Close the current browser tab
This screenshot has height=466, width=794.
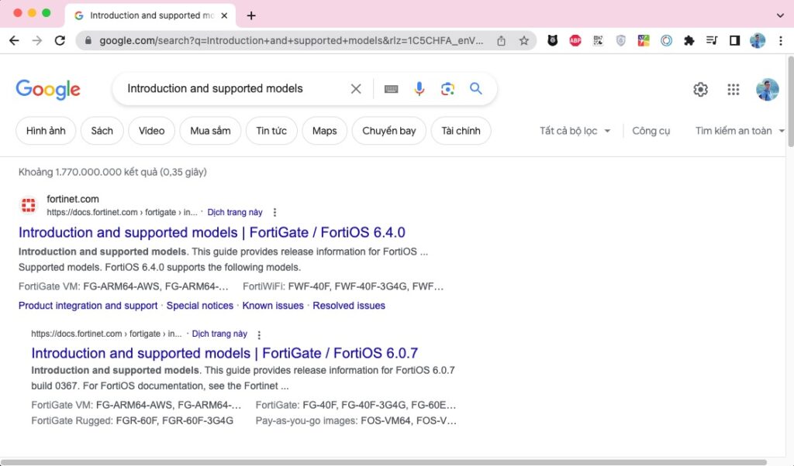(224, 15)
